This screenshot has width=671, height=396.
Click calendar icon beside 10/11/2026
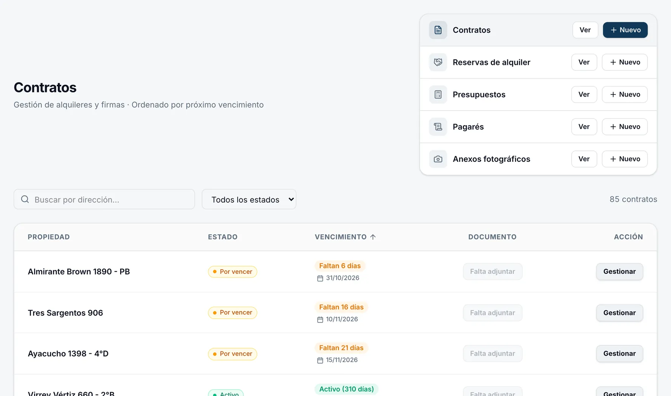pos(320,319)
